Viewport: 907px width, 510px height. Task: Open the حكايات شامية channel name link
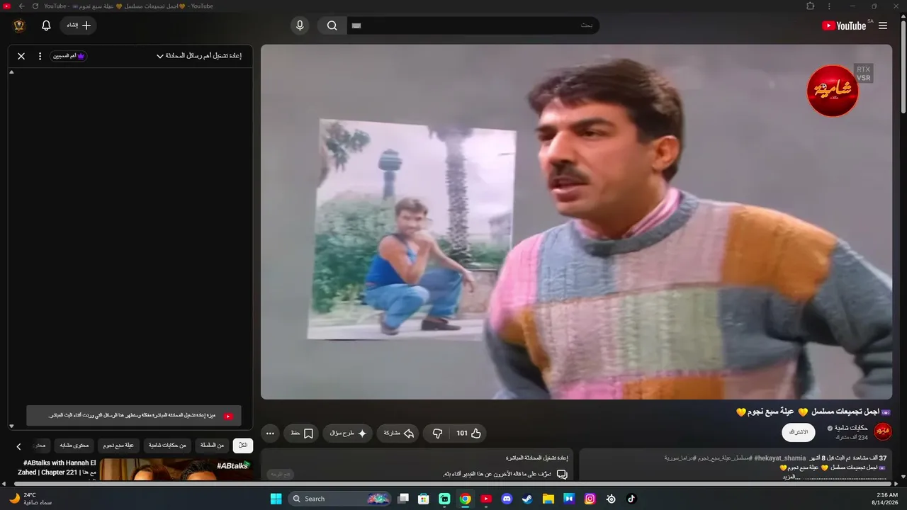pyautogui.click(x=850, y=428)
